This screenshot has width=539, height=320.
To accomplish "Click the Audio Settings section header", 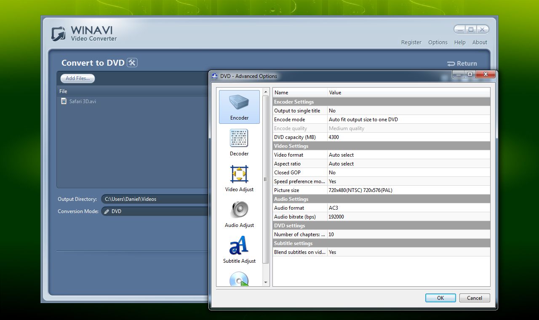I will (x=382, y=199).
